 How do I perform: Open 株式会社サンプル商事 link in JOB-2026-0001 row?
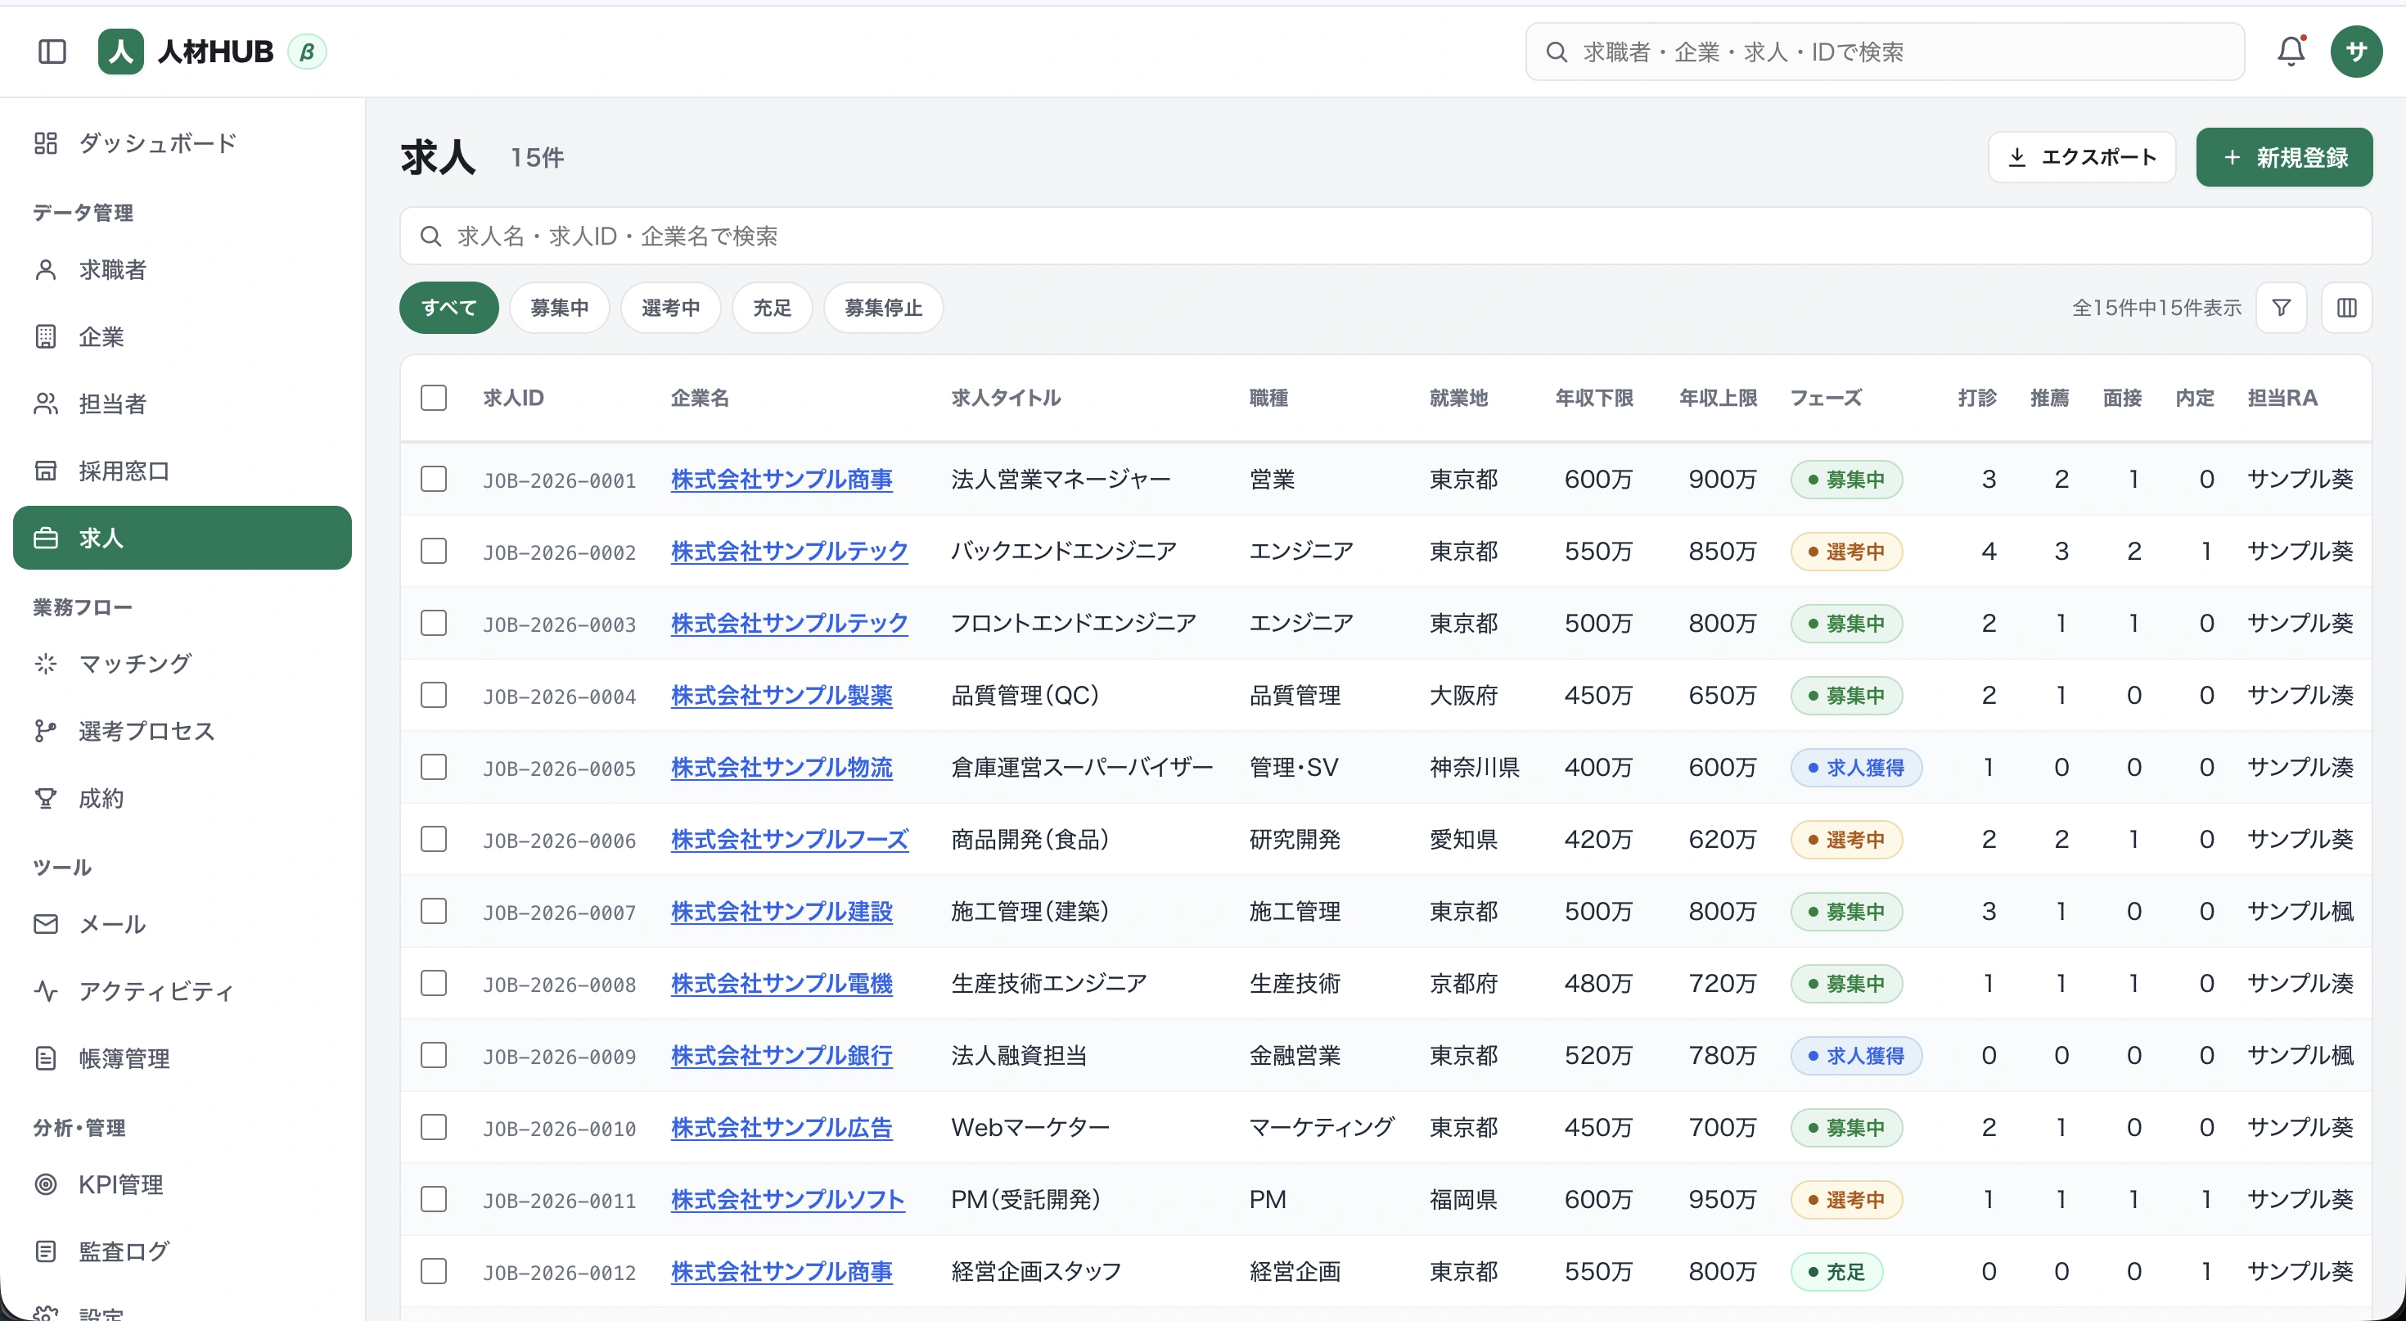tap(782, 480)
